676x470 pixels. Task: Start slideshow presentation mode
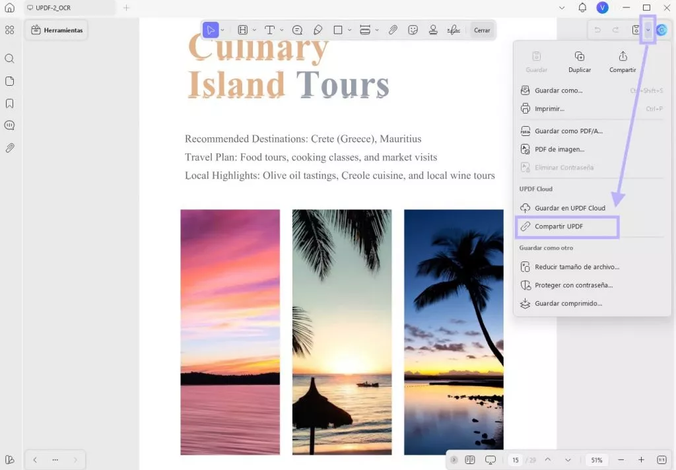tap(490, 460)
